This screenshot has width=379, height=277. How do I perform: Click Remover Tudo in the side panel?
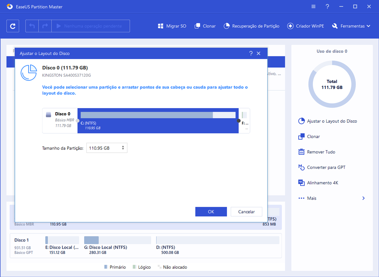[321, 152]
